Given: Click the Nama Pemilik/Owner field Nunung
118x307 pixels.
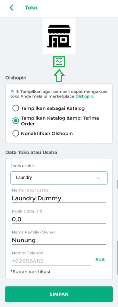Looking at the screenshot, I should pos(59,240).
